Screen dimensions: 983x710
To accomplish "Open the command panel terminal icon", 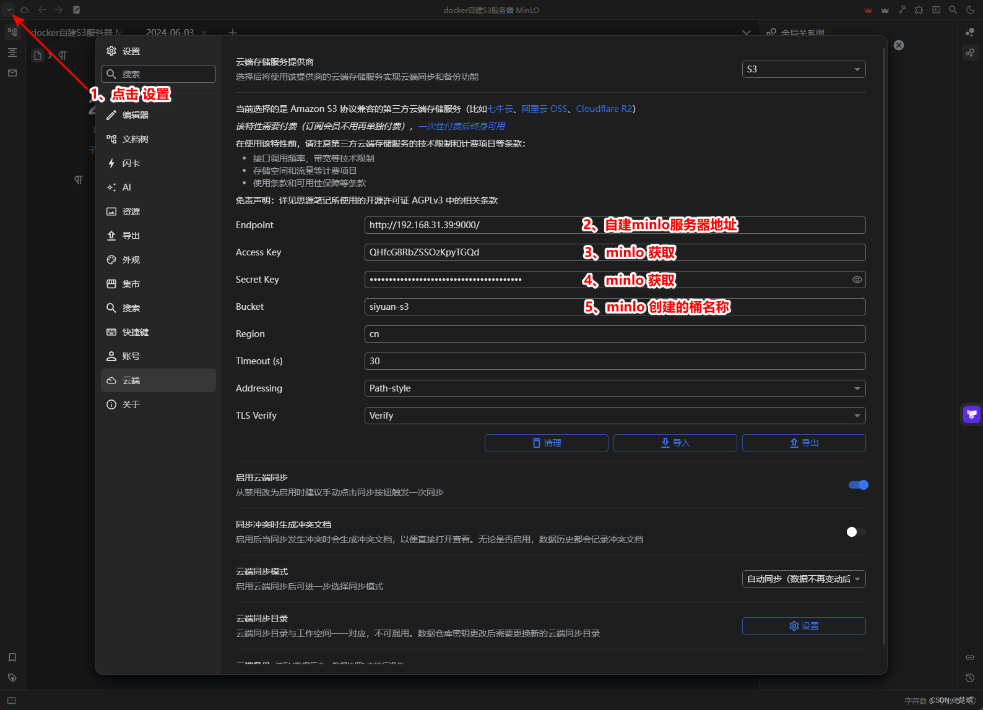I will (x=936, y=10).
